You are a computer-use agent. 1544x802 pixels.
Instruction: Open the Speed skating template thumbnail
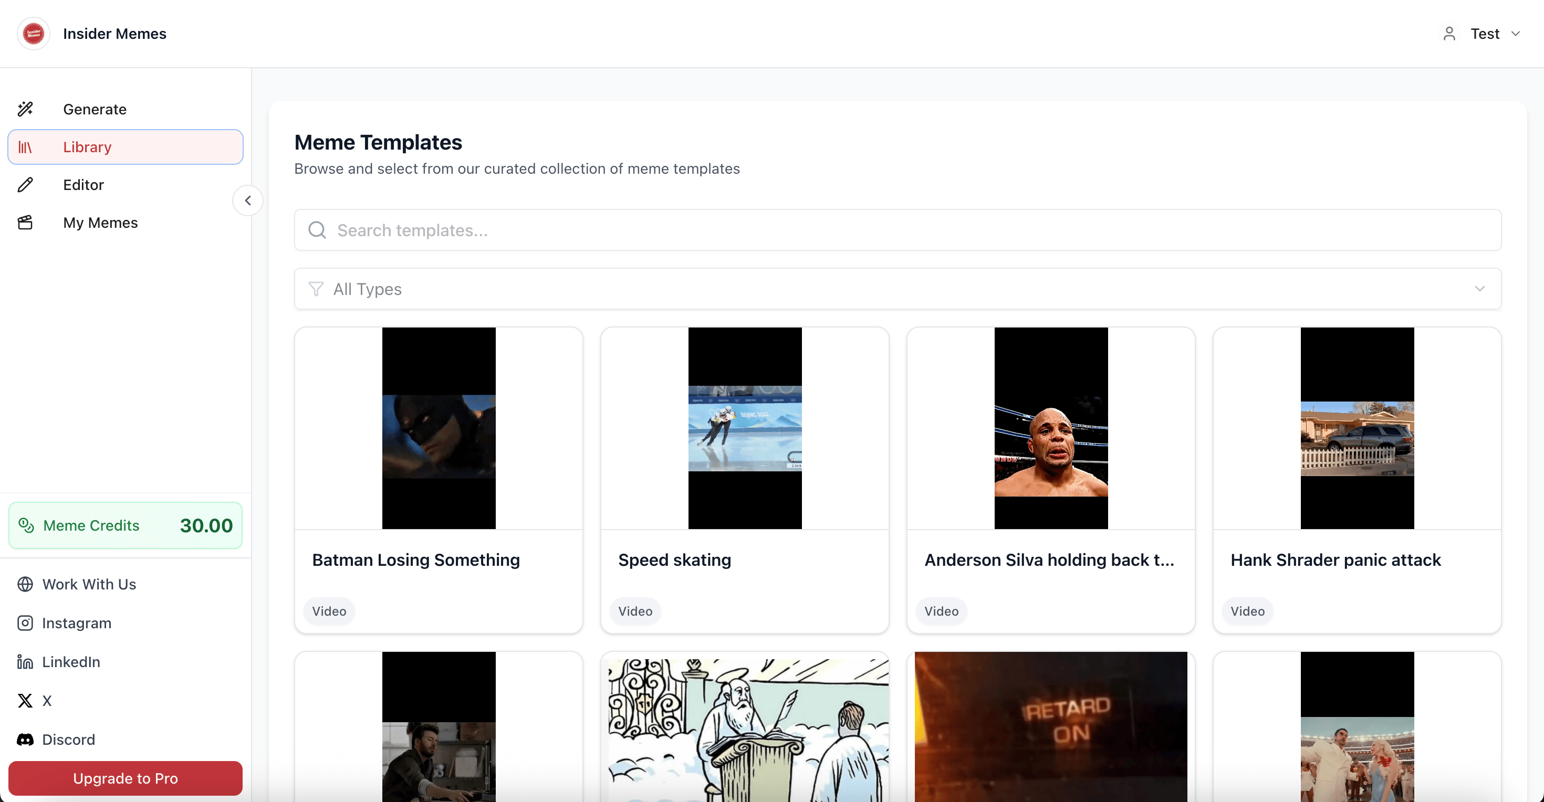pos(745,428)
